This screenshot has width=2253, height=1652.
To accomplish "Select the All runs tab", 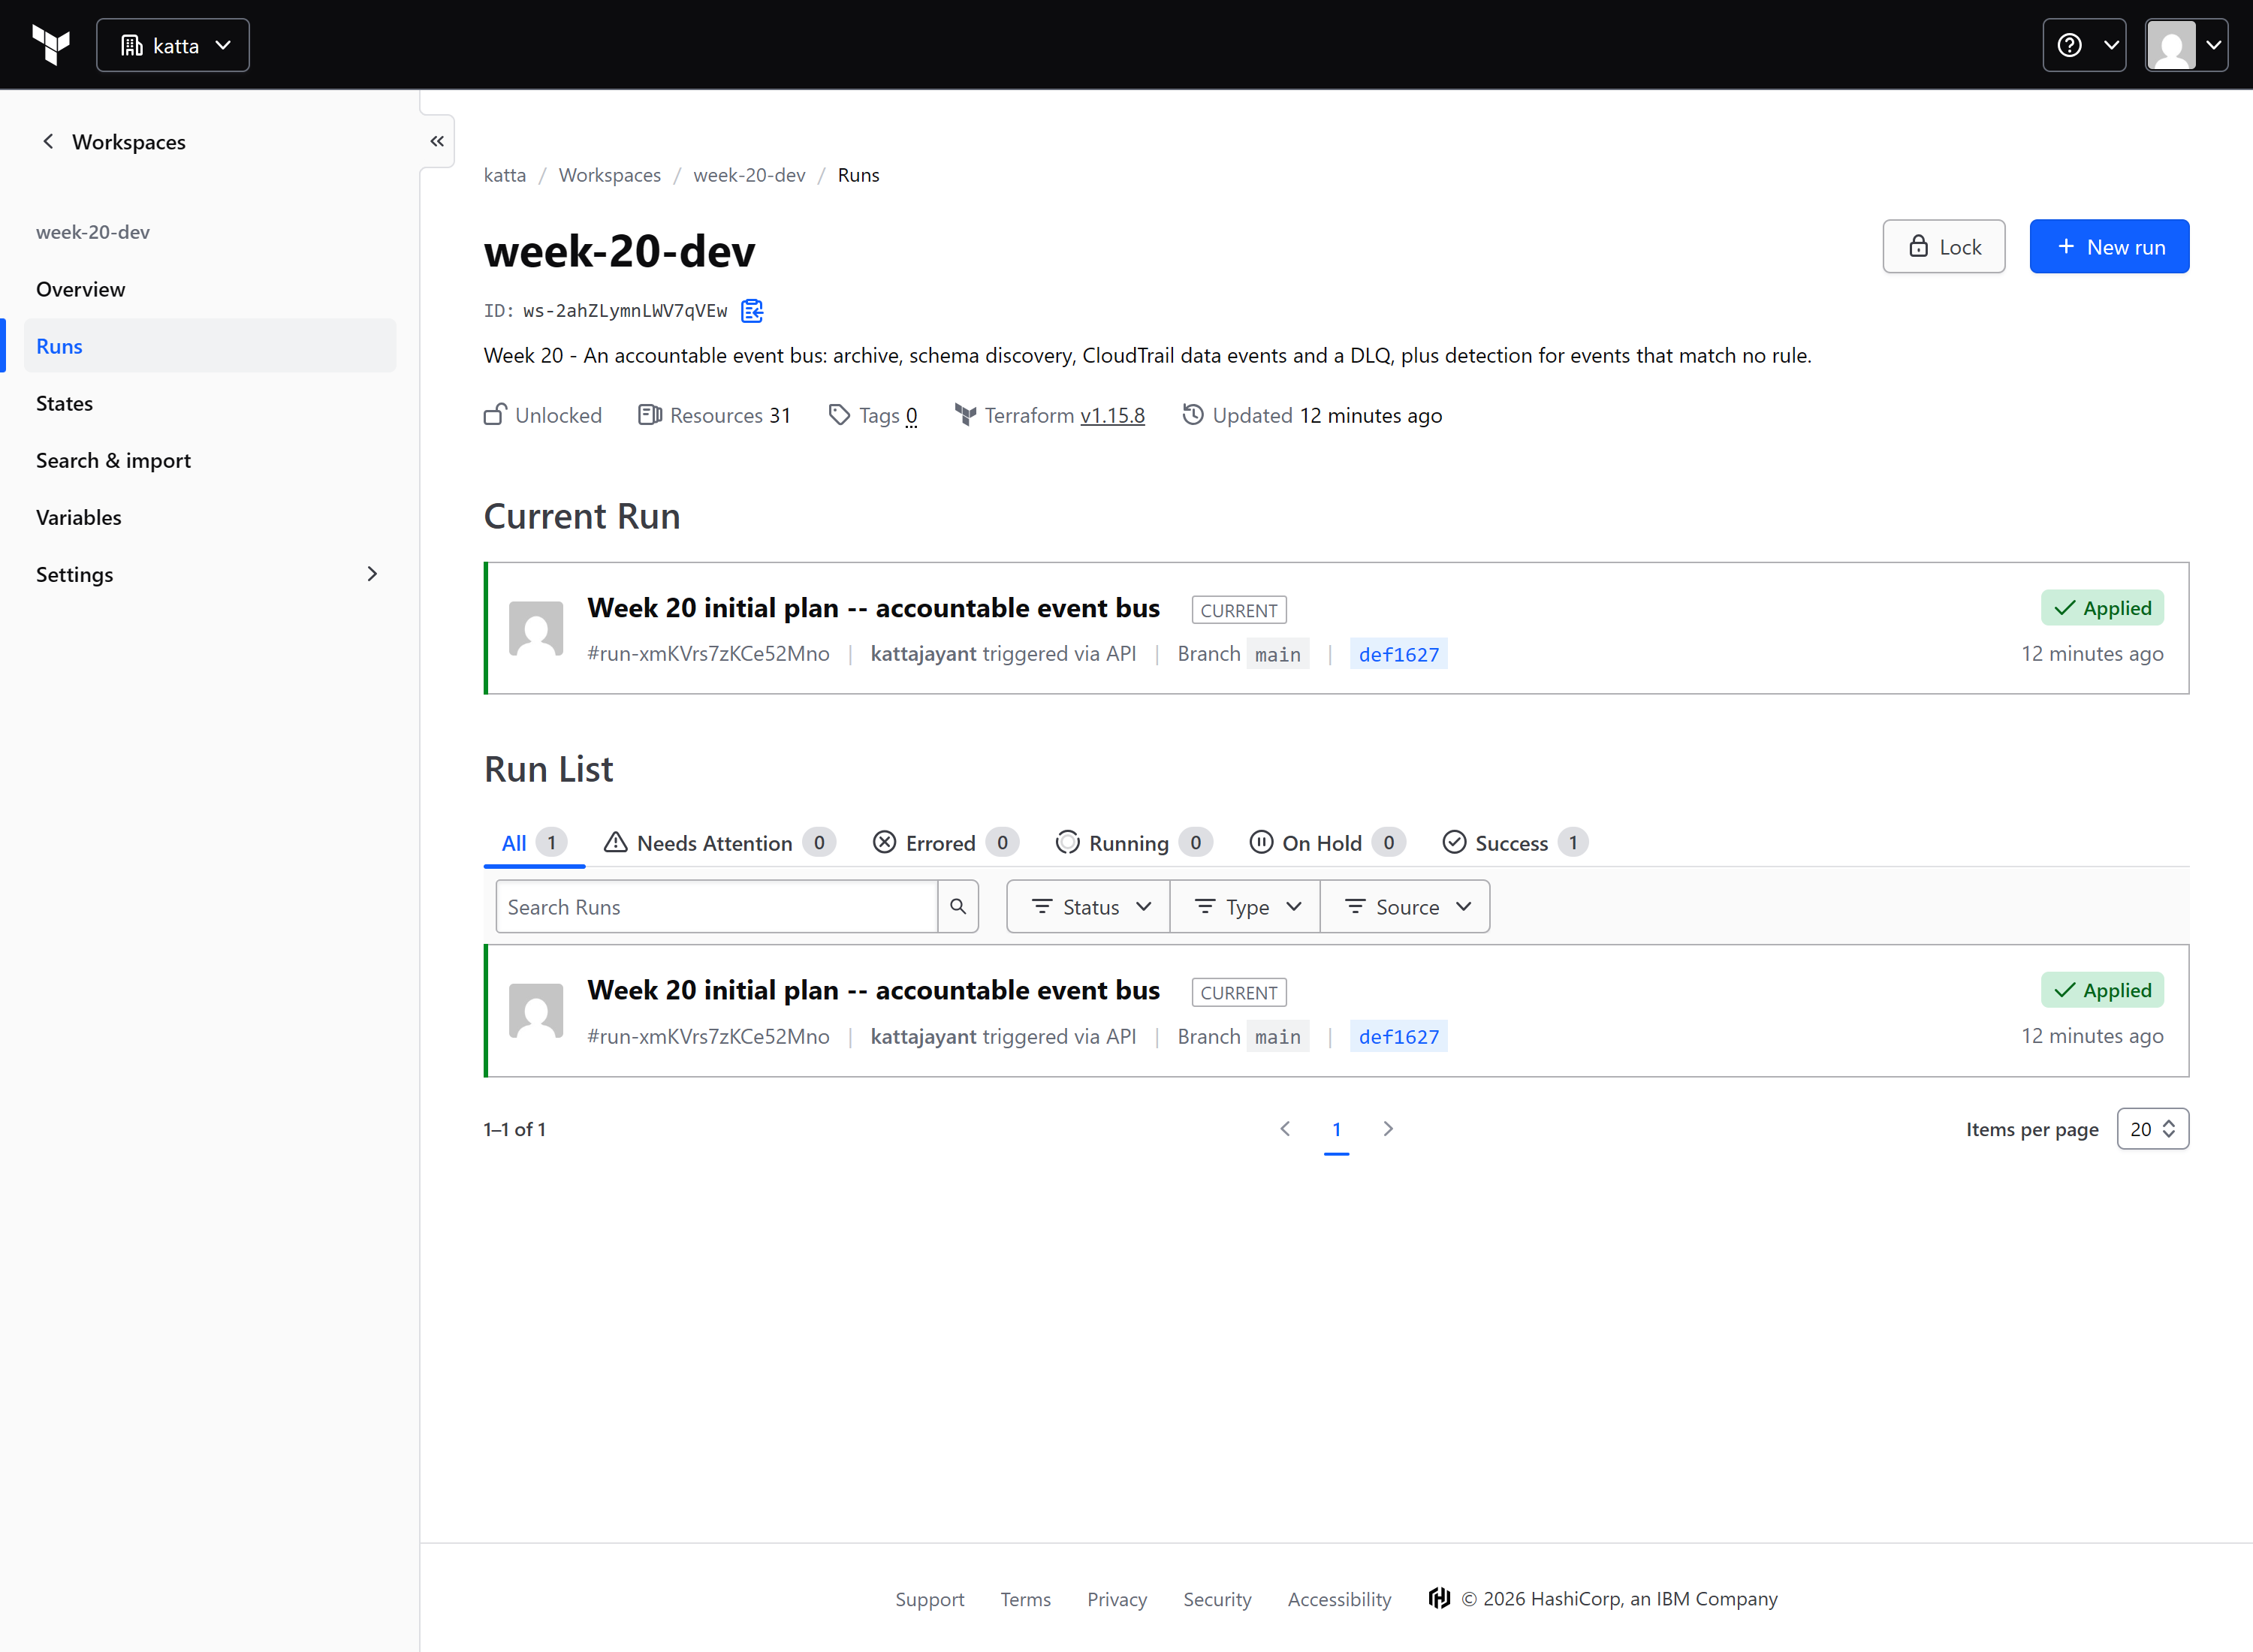I will [534, 843].
